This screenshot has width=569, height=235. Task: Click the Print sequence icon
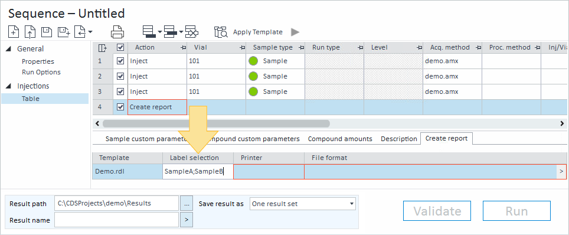[x=117, y=32]
